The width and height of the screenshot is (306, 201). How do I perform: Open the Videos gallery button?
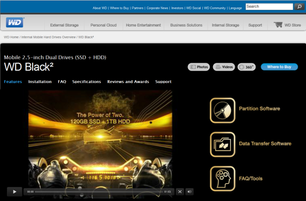[224, 67]
